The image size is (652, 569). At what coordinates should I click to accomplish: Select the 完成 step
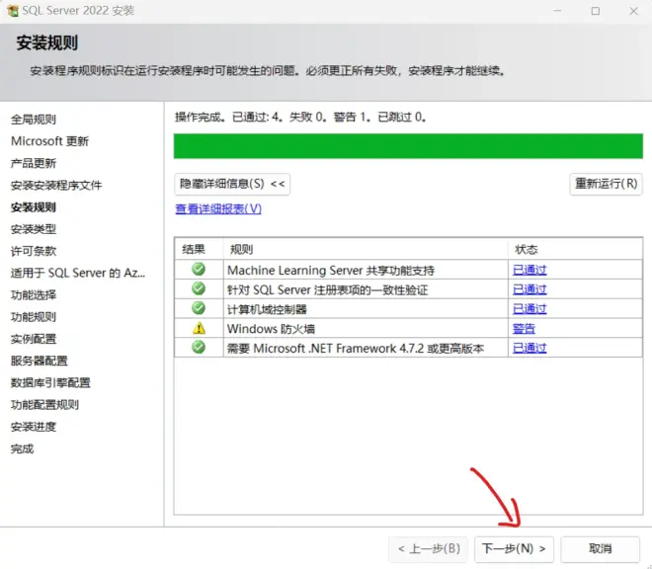coord(22,449)
